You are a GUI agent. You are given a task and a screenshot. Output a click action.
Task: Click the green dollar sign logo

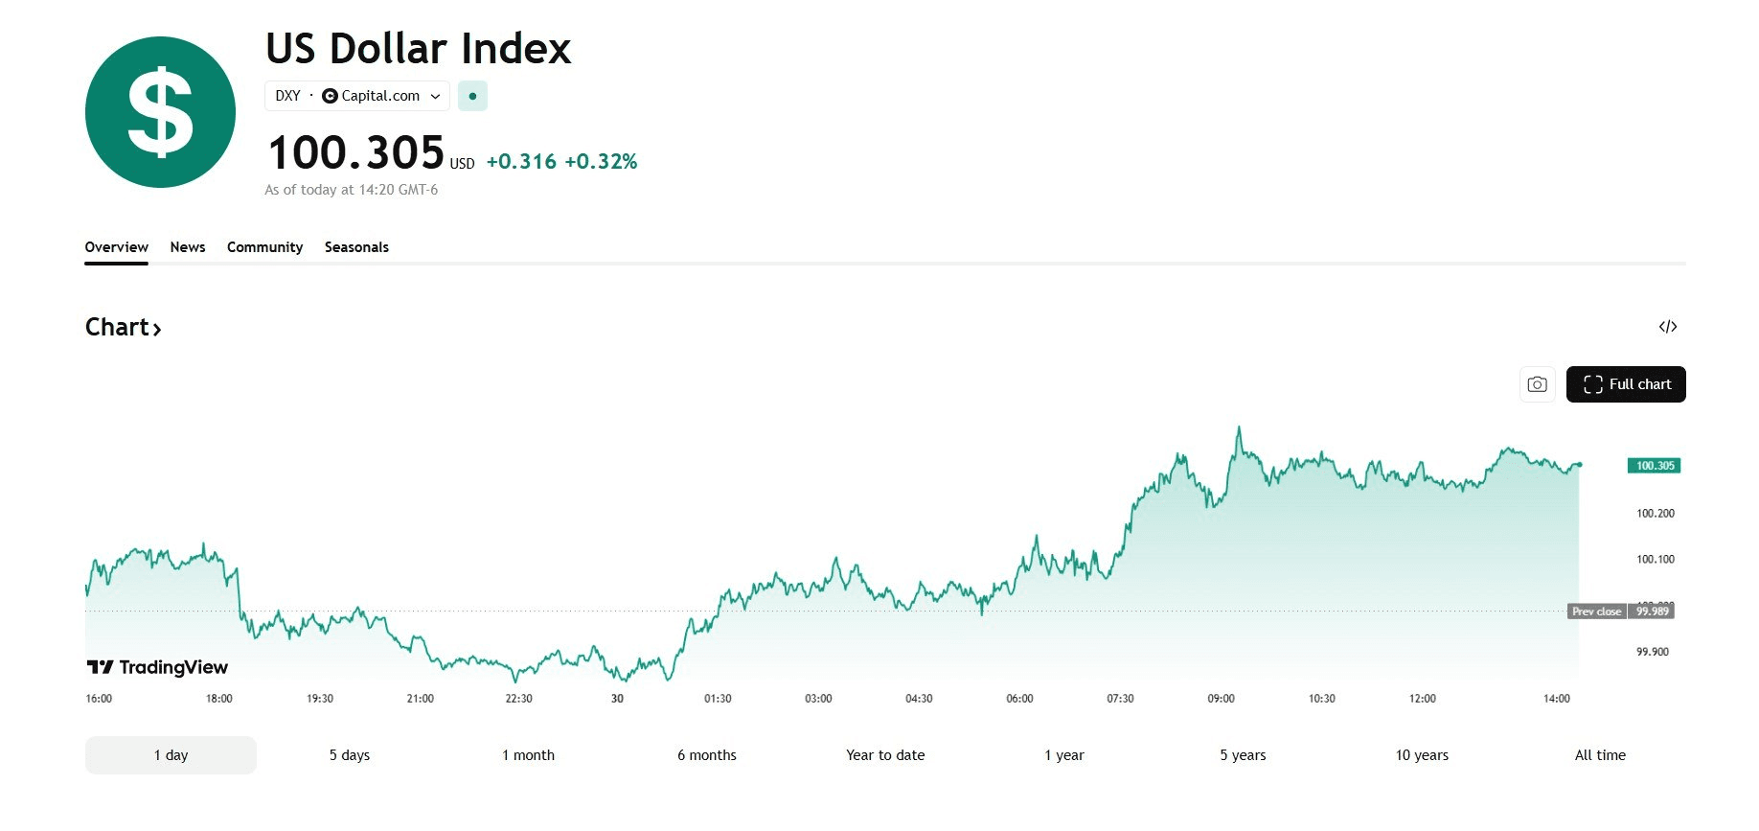point(160,112)
